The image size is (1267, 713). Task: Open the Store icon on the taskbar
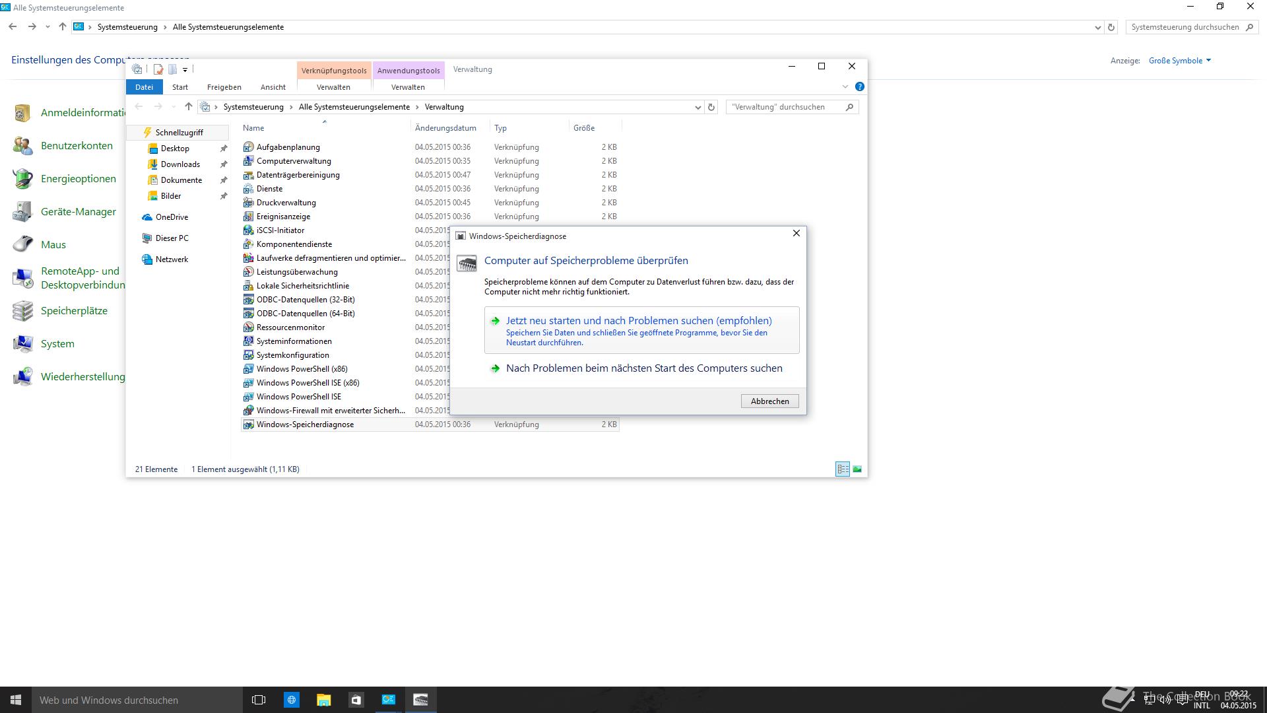click(356, 700)
